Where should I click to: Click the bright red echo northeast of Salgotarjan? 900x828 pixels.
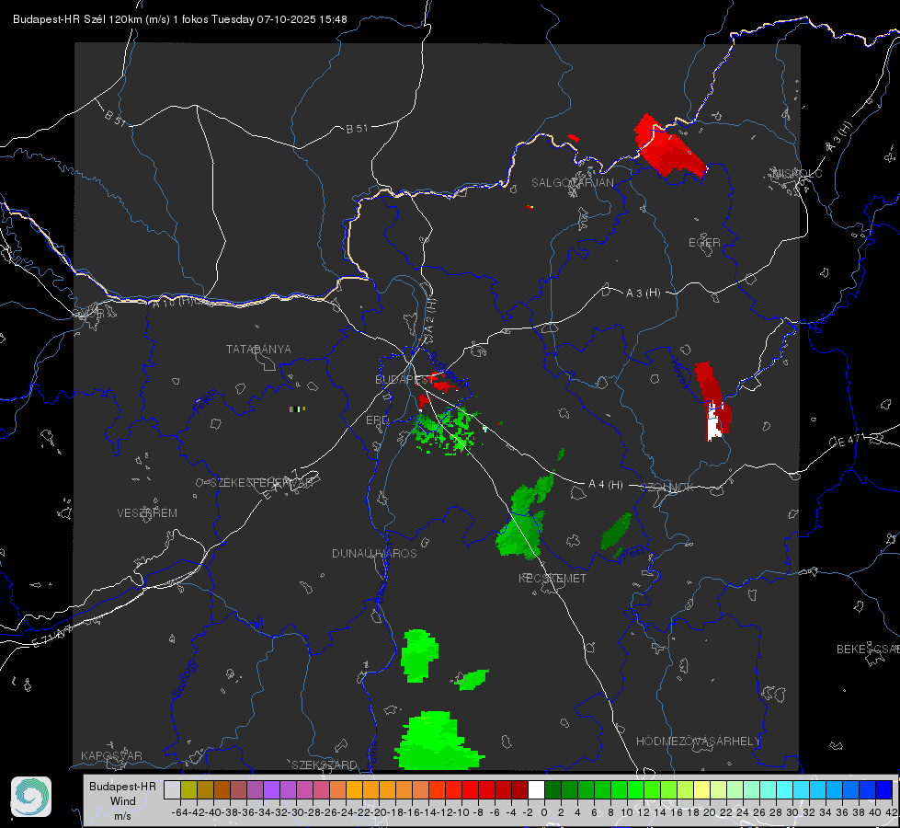pyautogui.click(x=669, y=146)
